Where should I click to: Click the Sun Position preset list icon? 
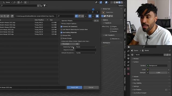pyautogui.click(x=166, y=90)
